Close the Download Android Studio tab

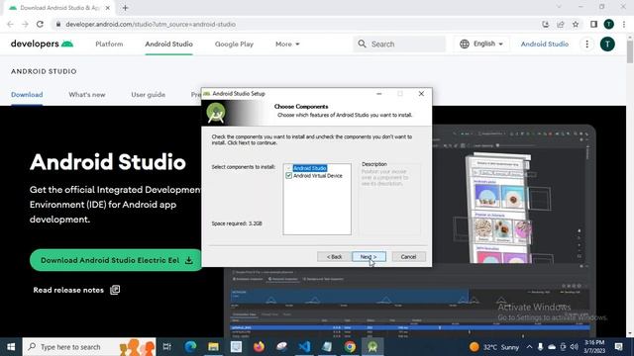(x=108, y=8)
